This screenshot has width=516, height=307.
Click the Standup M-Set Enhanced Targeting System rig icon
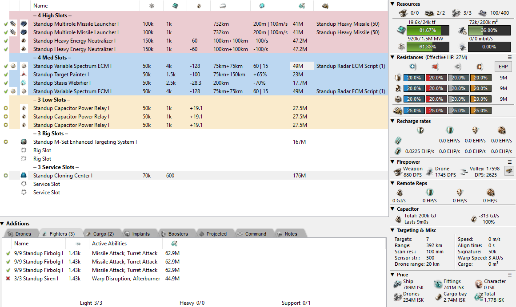tap(24, 142)
